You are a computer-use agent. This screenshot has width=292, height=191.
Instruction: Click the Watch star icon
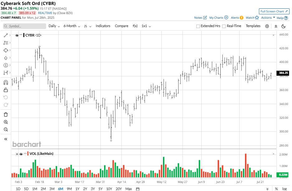(x=257, y=17)
